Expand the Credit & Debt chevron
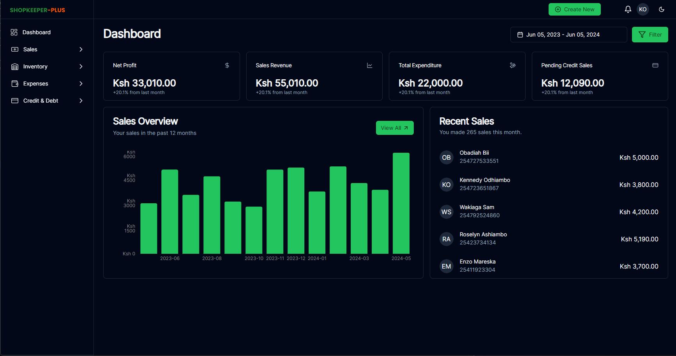Screen dimensions: 676x356 (81, 101)
